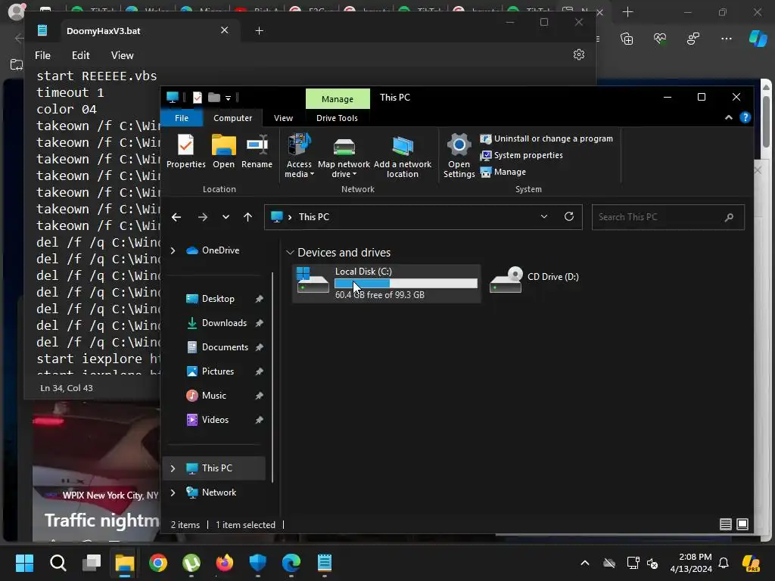Click Uninstall or change a program

click(x=546, y=139)
